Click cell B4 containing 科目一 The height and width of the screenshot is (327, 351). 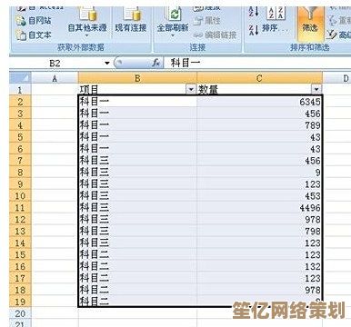tap(137, 125)
